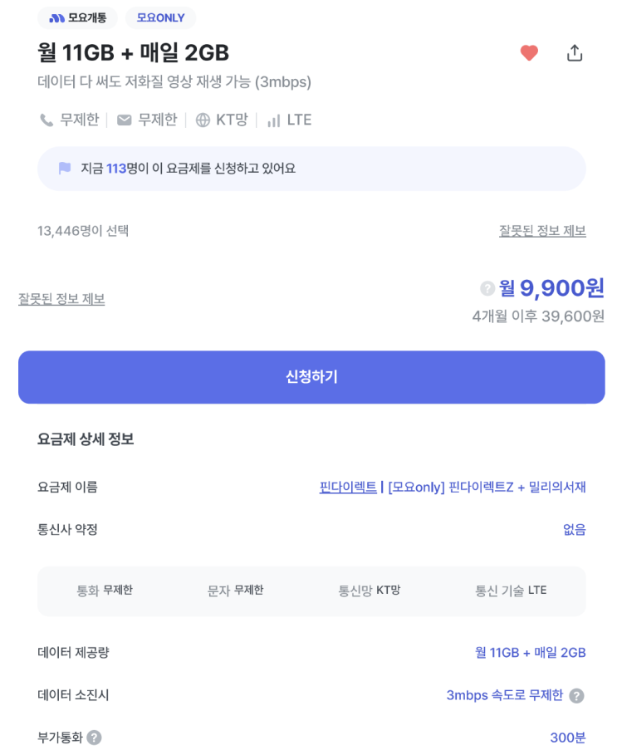Open the question mark beside 월 9,900원

point(487,288)
